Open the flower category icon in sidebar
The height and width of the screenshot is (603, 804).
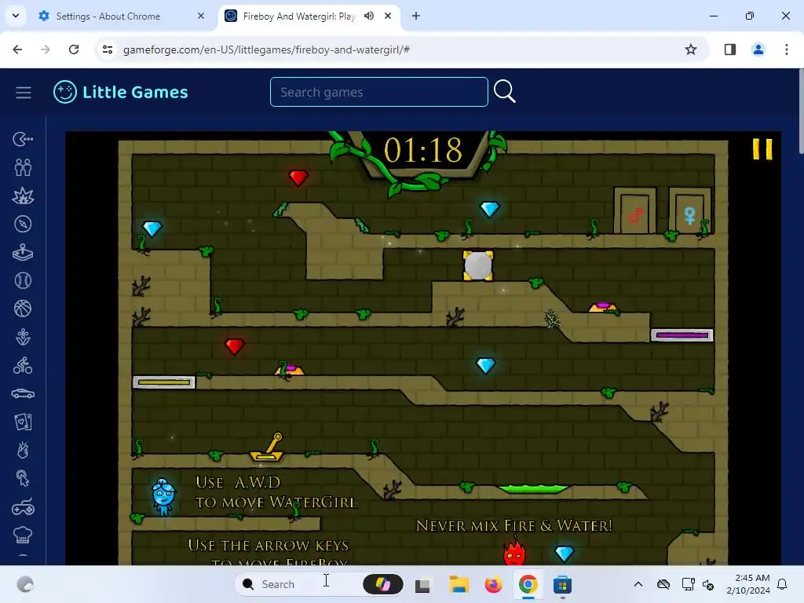click(23, 338)
